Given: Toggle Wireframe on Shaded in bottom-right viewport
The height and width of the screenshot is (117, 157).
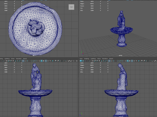Looking at the screenshot, I should 132,61.
